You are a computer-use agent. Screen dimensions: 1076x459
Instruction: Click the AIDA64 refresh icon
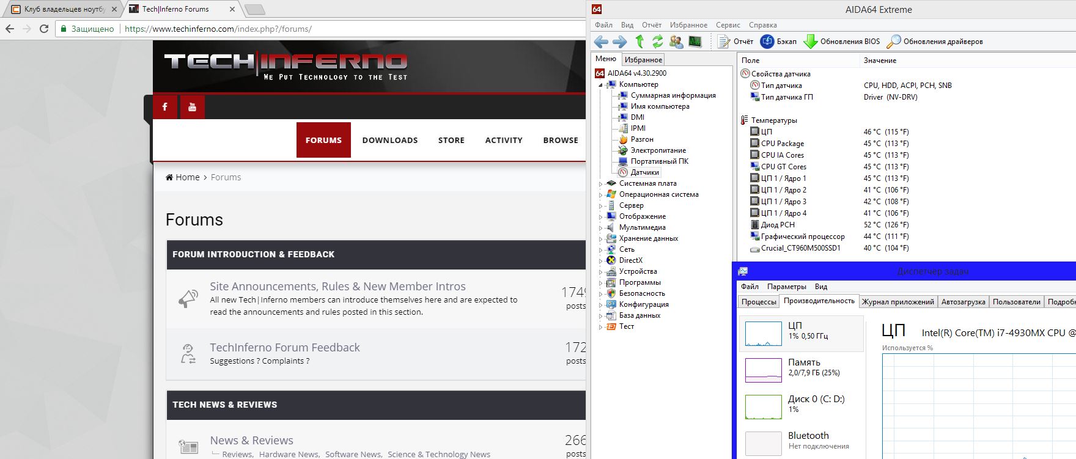(658, 42)
